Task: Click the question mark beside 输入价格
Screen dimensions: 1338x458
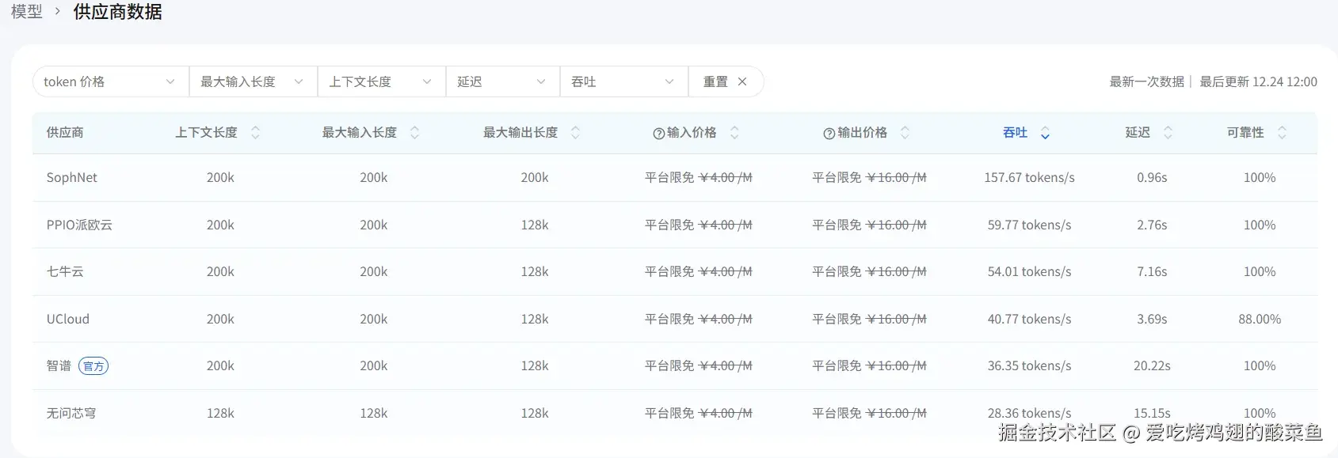Action: coord(658,134)
